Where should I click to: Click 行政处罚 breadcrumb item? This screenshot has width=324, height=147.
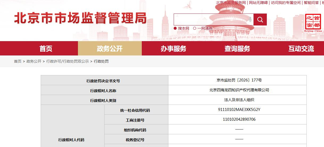coord(101,61)
